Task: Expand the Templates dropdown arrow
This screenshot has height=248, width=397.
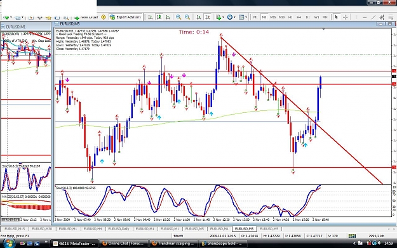Action: click(246, 17)
